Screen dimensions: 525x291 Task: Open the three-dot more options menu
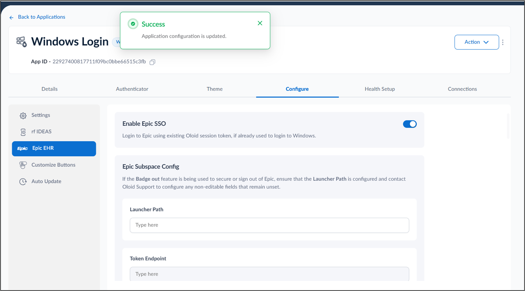coord(503,42)
